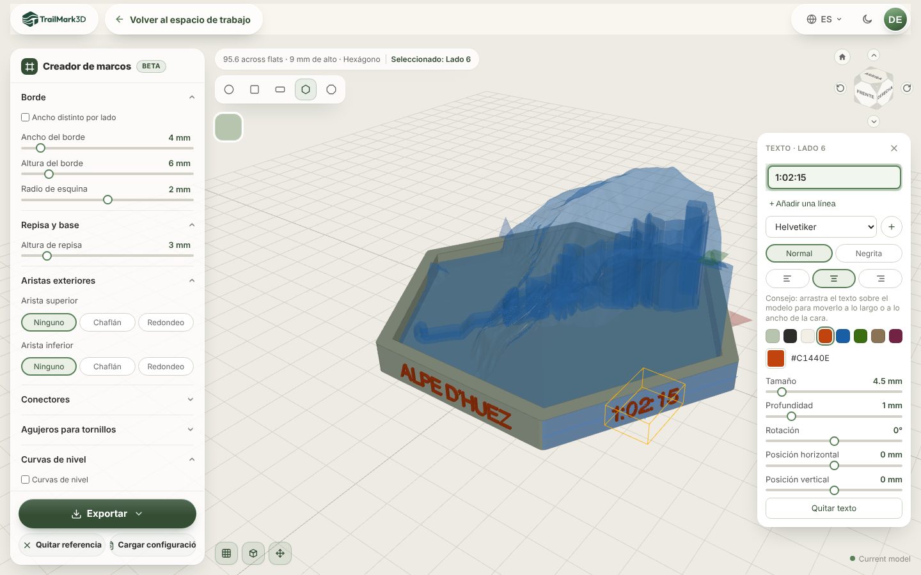Choose Normal font weight

799,254
